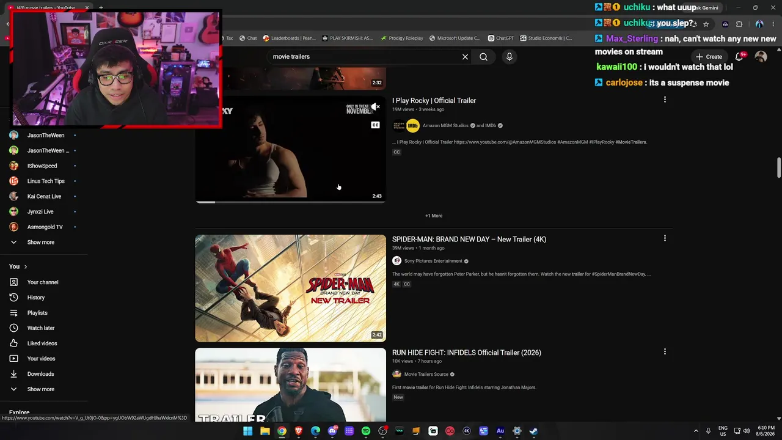782x440 pixels.
Task: Open the Leaderboards bookmark
Action: pos(289,38)
